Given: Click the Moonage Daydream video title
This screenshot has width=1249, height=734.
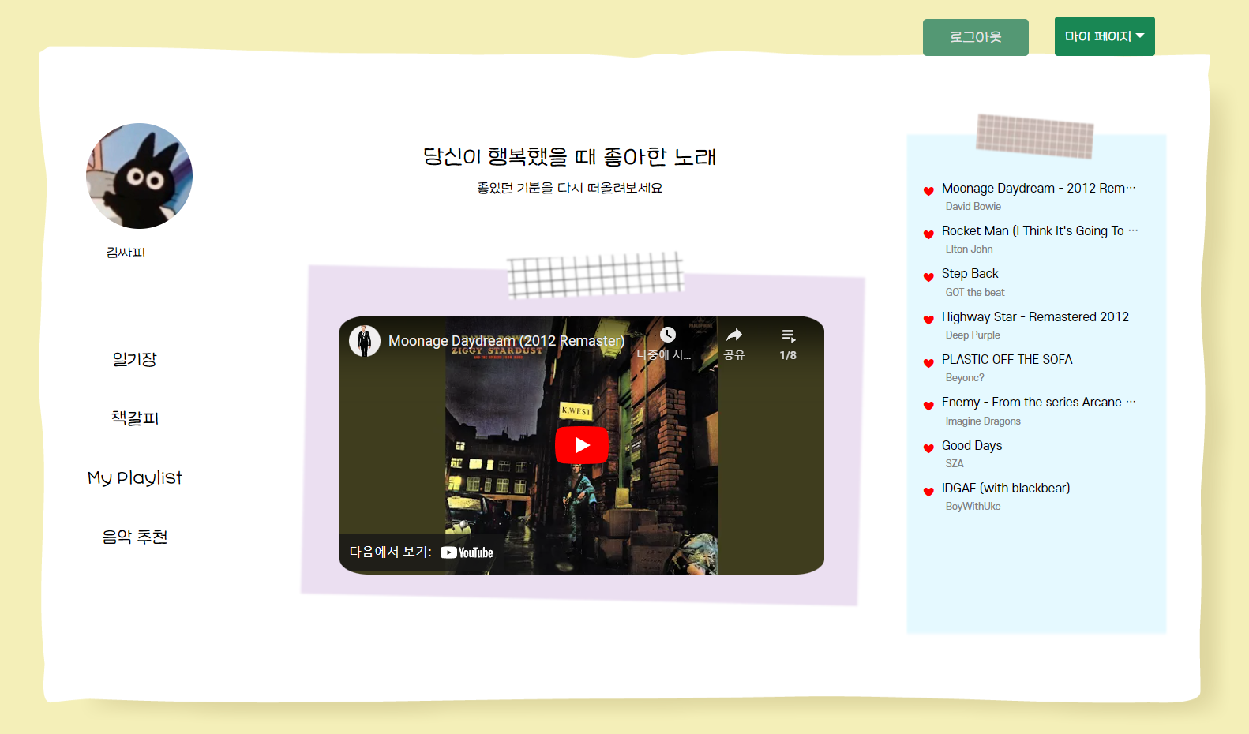Looking at the screenshot, I should pyautogui.click(x=506, y=341).
